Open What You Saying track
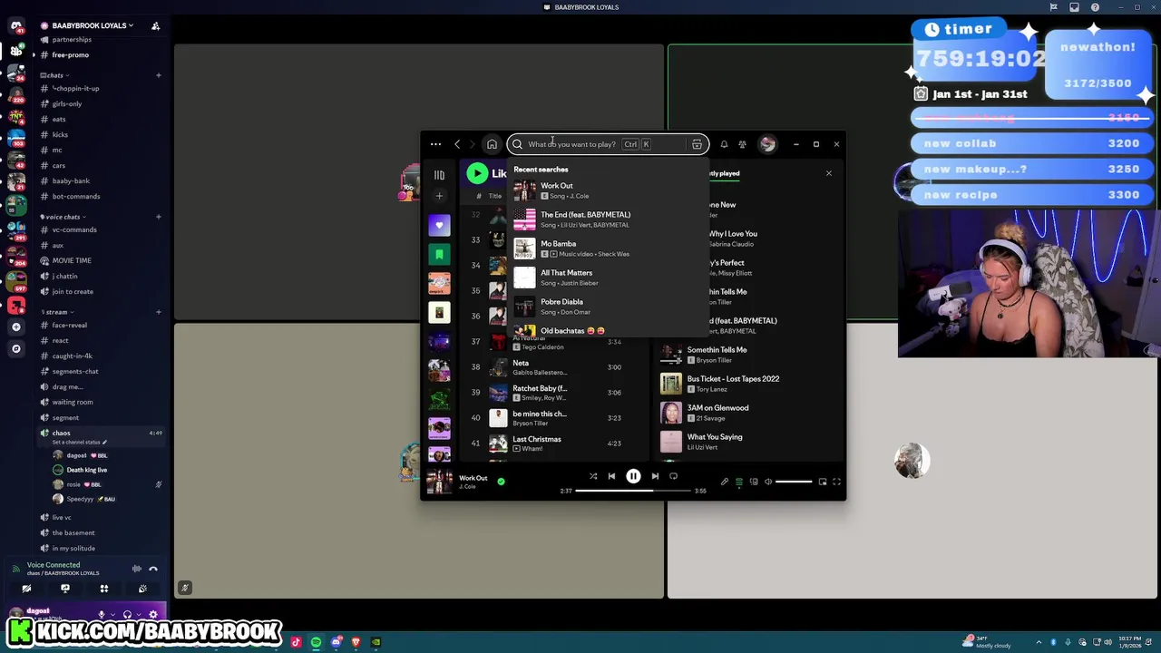The image size is (1161, 653). click(747, 442)
